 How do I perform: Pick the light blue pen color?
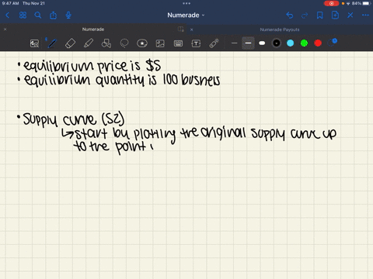coord(291,43)
